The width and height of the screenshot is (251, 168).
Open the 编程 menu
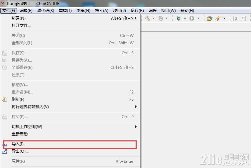pos(152,11)
